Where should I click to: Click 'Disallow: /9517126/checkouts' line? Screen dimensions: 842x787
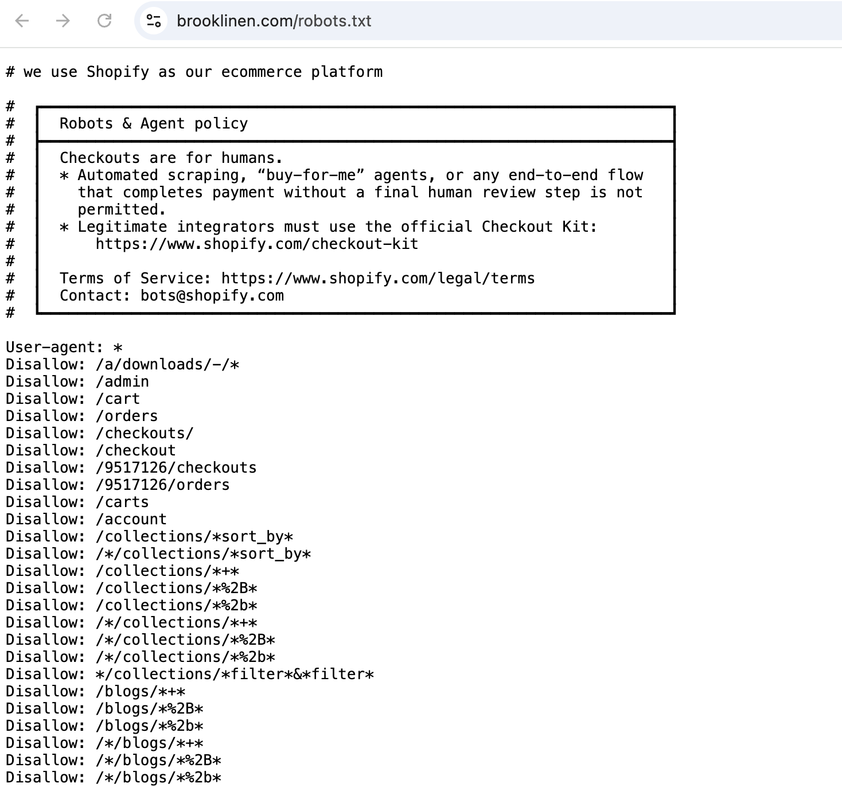131,468
